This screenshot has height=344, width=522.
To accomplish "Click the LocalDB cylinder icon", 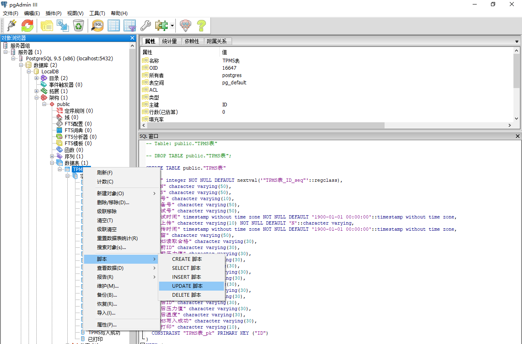I will tap(36, 72).
